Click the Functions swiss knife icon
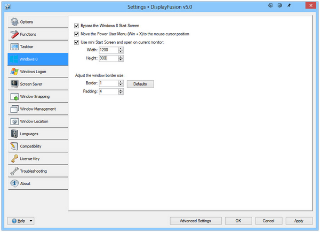The width and height of the screenshot is (320, 232). [14, 34]
